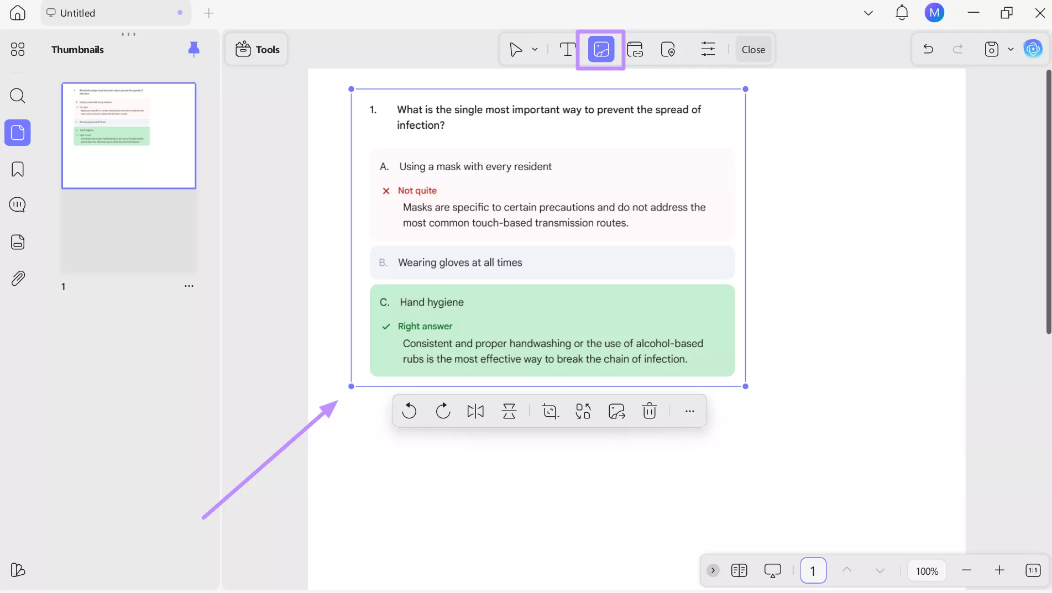The height and width of the screenshot is (593, 1052).
Task: Open Search in the left sidebar
Action: (x=18, y=96)
